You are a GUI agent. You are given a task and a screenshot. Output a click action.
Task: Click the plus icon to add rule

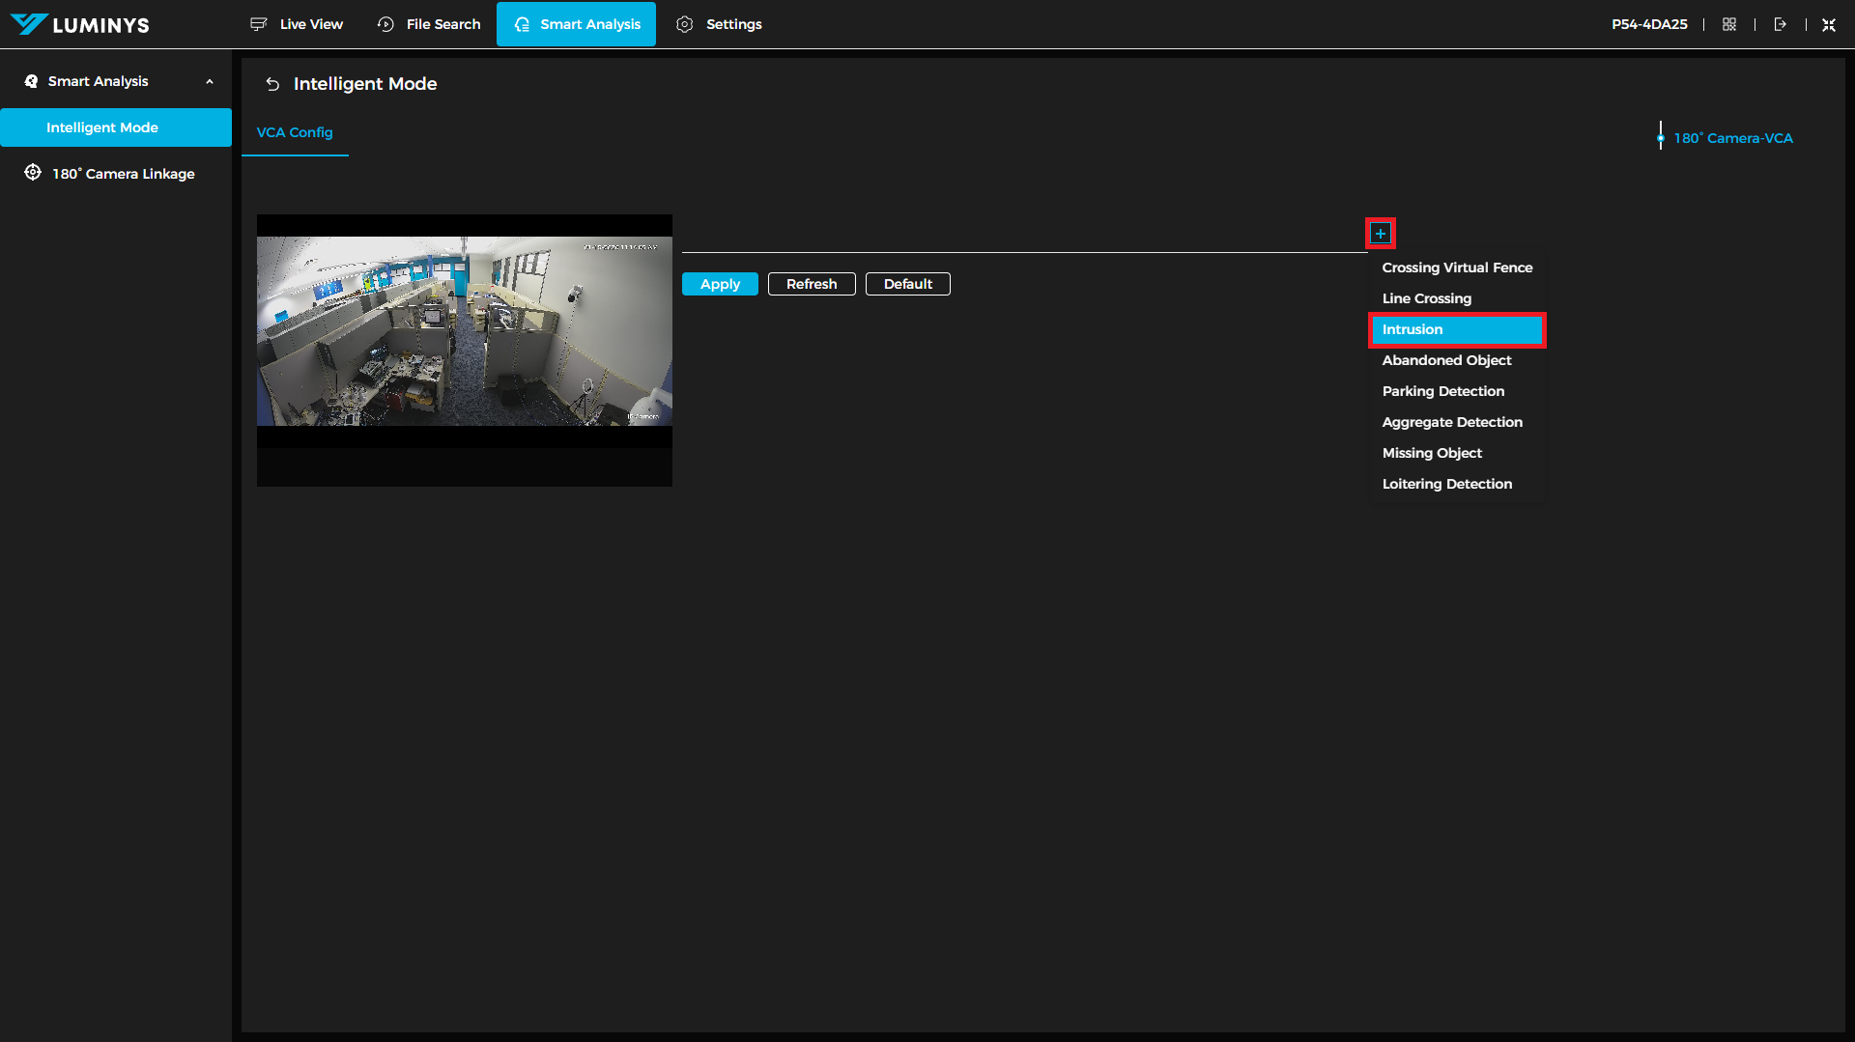tap(1380, 234)
